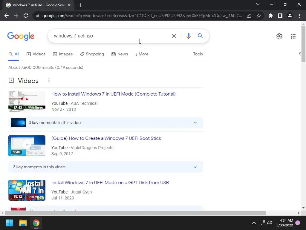Play the 5:40 video thumbnail
This screenshot has height=230, width=306.
[x=27, y=146]
